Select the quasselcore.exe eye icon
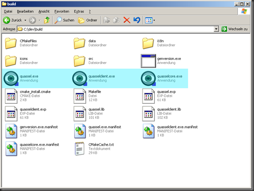 coord(148,79)
